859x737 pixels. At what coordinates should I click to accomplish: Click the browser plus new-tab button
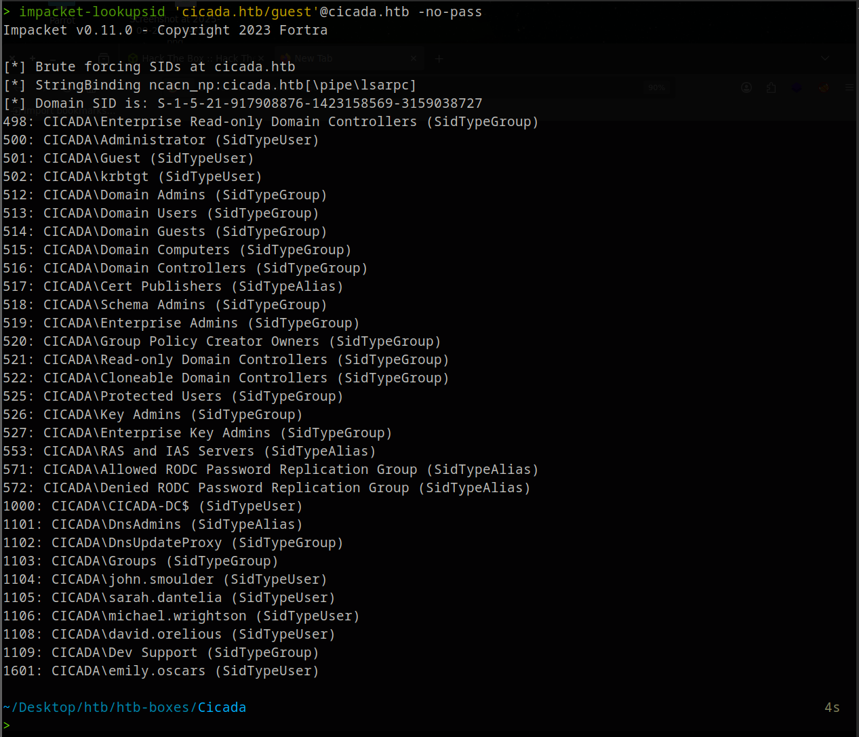pyautogui.click(x=439, y=59)
